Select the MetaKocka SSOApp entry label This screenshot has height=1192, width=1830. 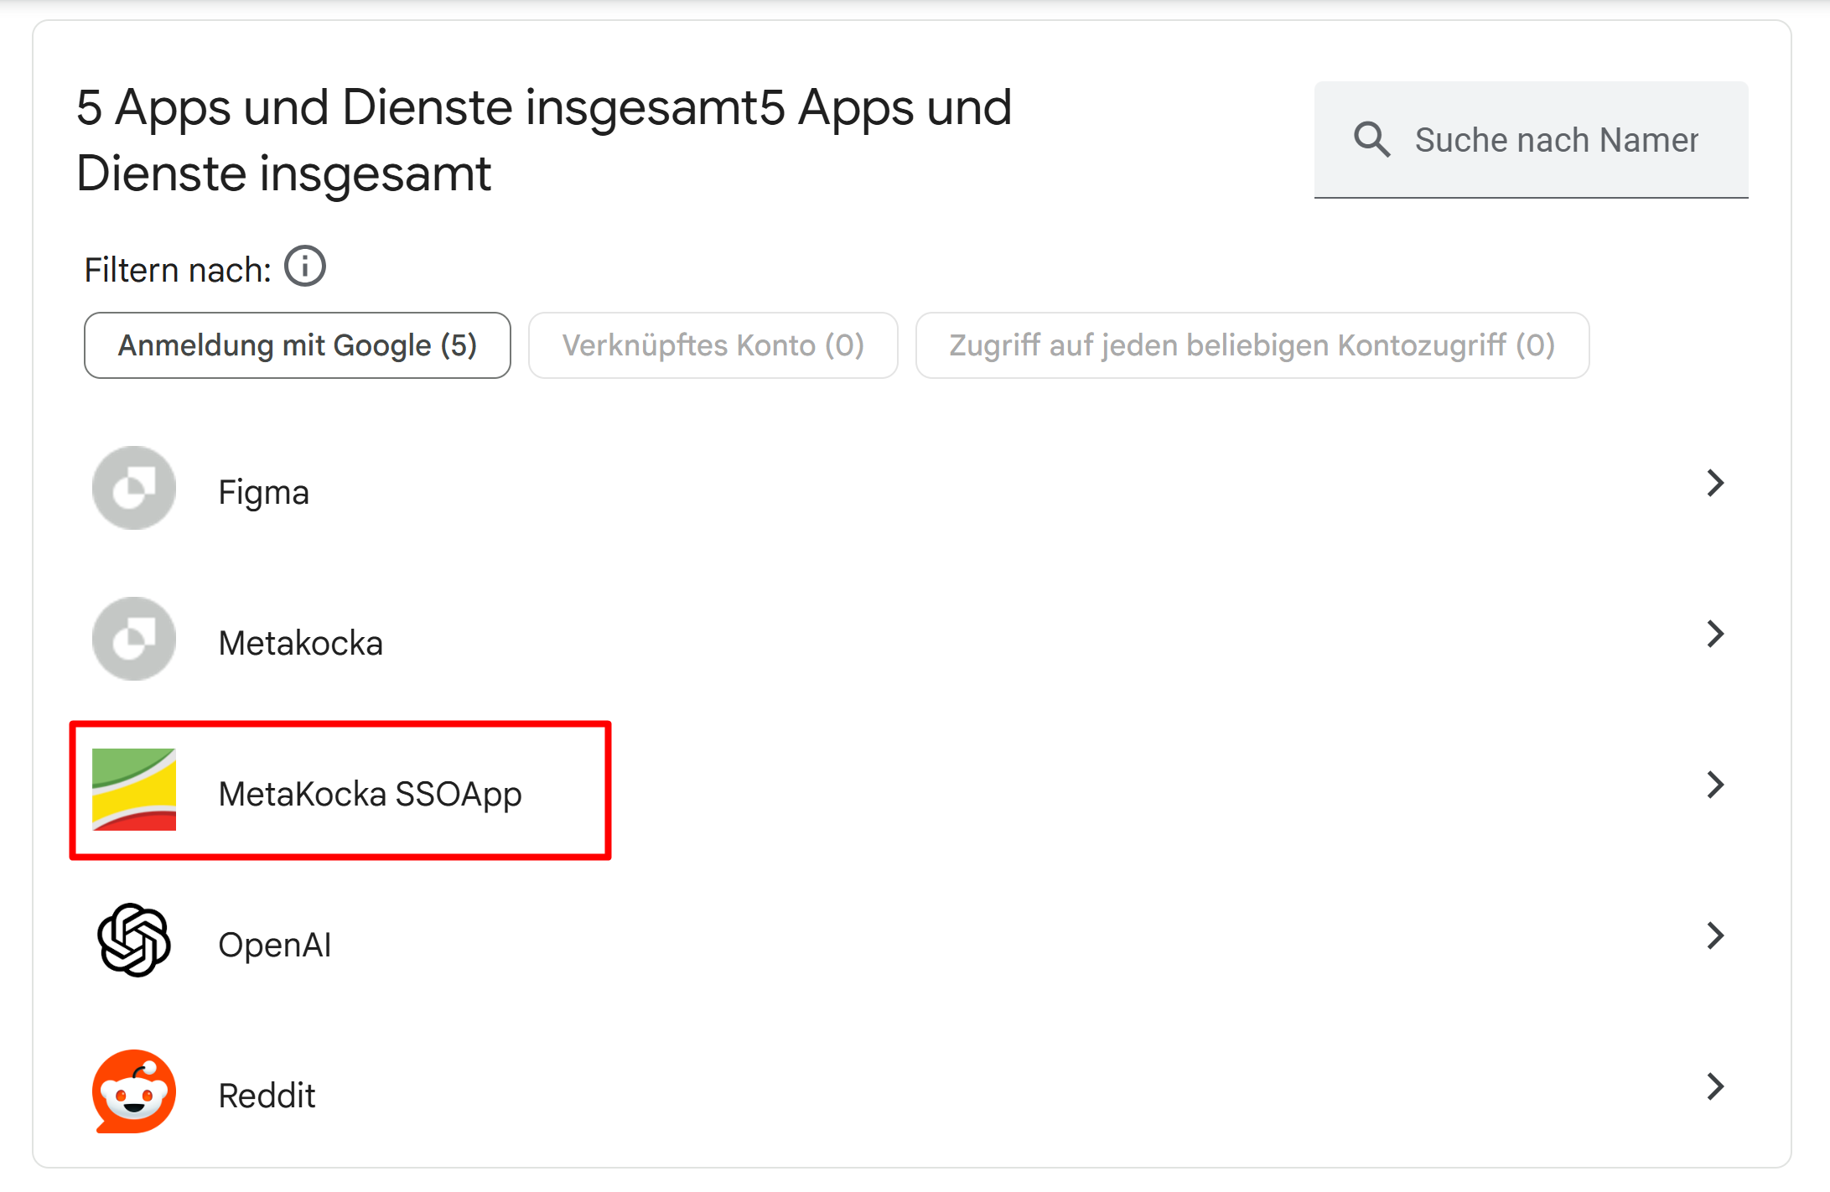pyautogui.click(x=370, y=794)
